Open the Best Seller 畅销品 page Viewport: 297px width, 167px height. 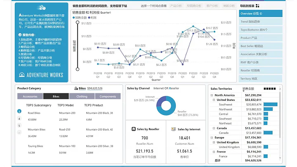tap(261, 46)
